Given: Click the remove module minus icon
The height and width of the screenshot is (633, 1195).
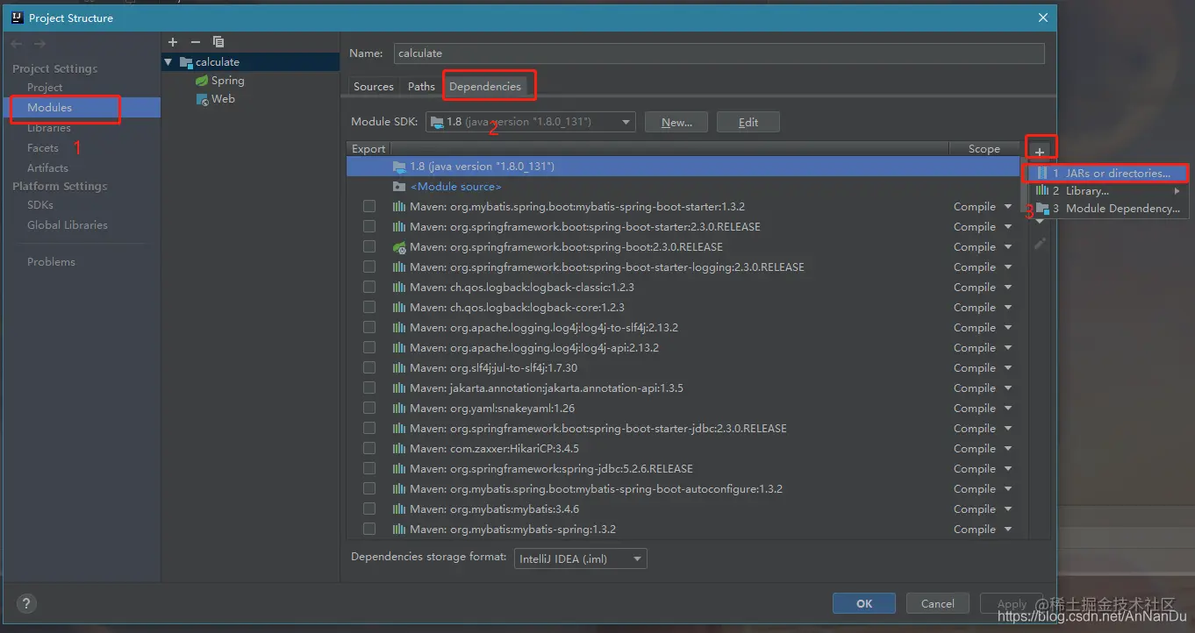Looking at the screenshot, I should click(196, 42).
